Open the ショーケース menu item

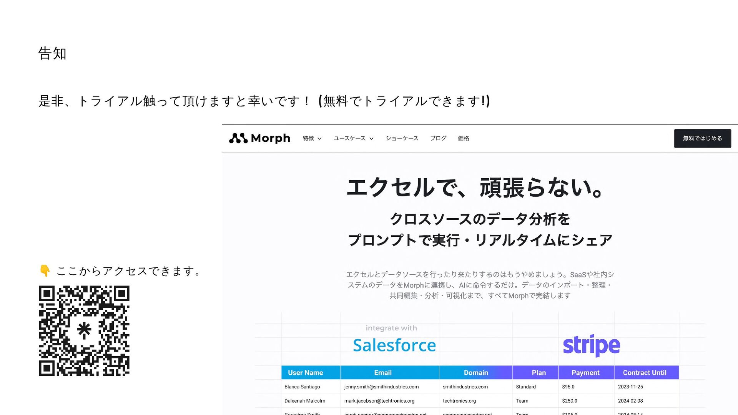point(402,138)
